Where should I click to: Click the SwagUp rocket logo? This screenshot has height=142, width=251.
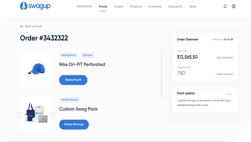(x=23, y=6)
